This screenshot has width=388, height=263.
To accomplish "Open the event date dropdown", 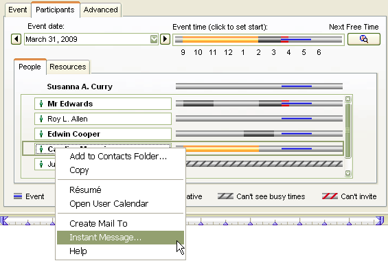I will pos(154,39).
